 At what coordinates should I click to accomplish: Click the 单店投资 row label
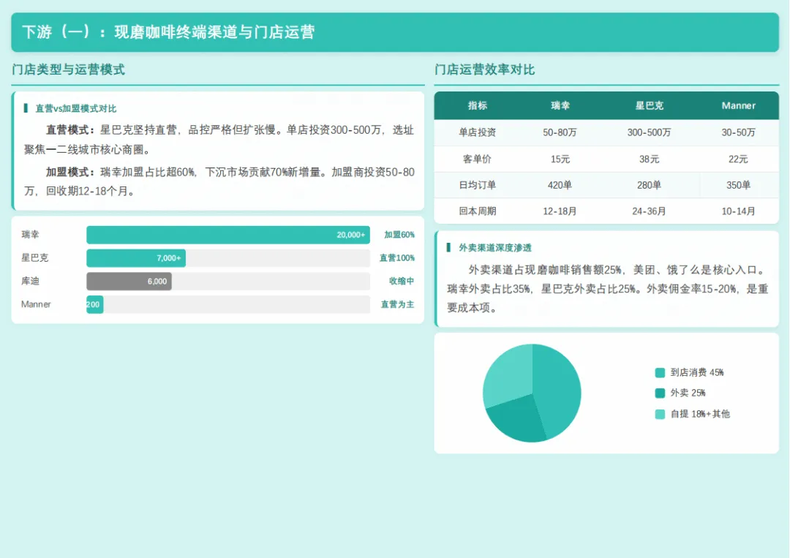click(x=477, y=132)
